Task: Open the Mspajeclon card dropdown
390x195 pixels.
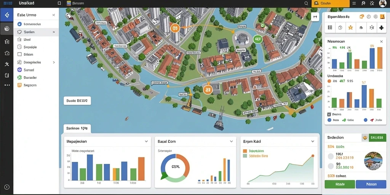Action: [x=147, y=141]
